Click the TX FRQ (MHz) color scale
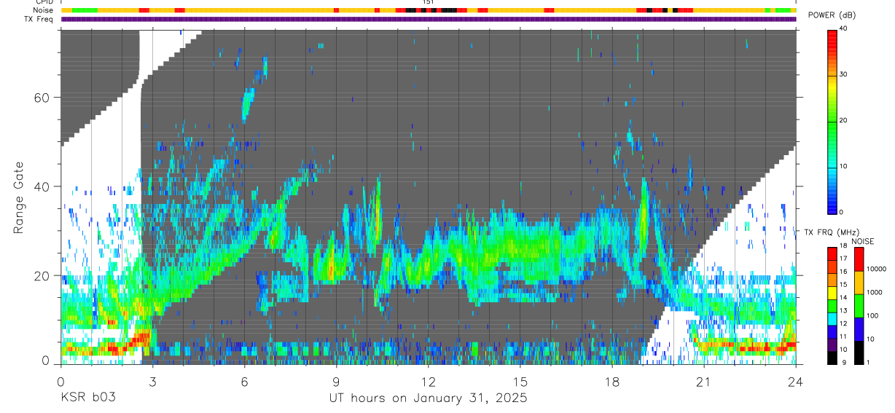The height and width of the screenshot is (413, 895). coord(832,306)
